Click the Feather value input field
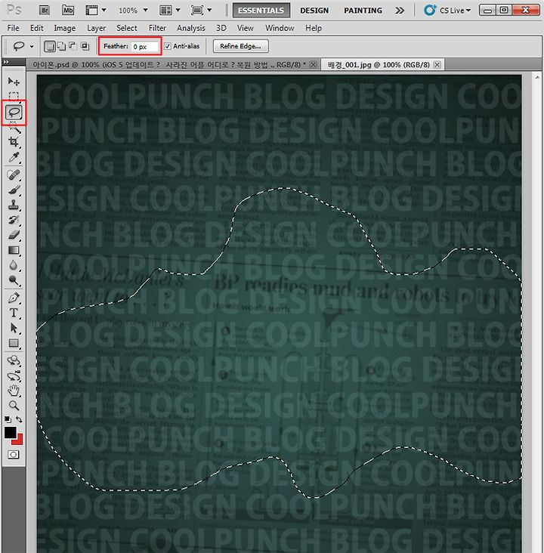Image resolution: width=544 pixels, height=553 pixels. click(145, 47)
